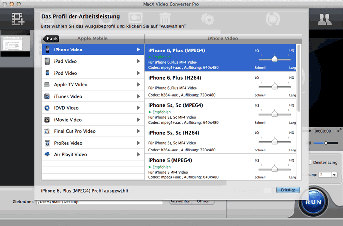Click the iDVD Video disc icon
The image size is (343, 226).
click(47, 108)
